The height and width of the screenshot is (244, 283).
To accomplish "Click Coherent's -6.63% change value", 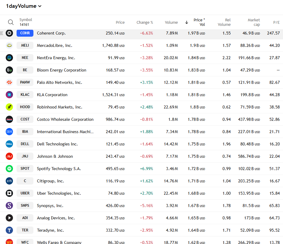I will pyautogui.click(x=146, y=33).
